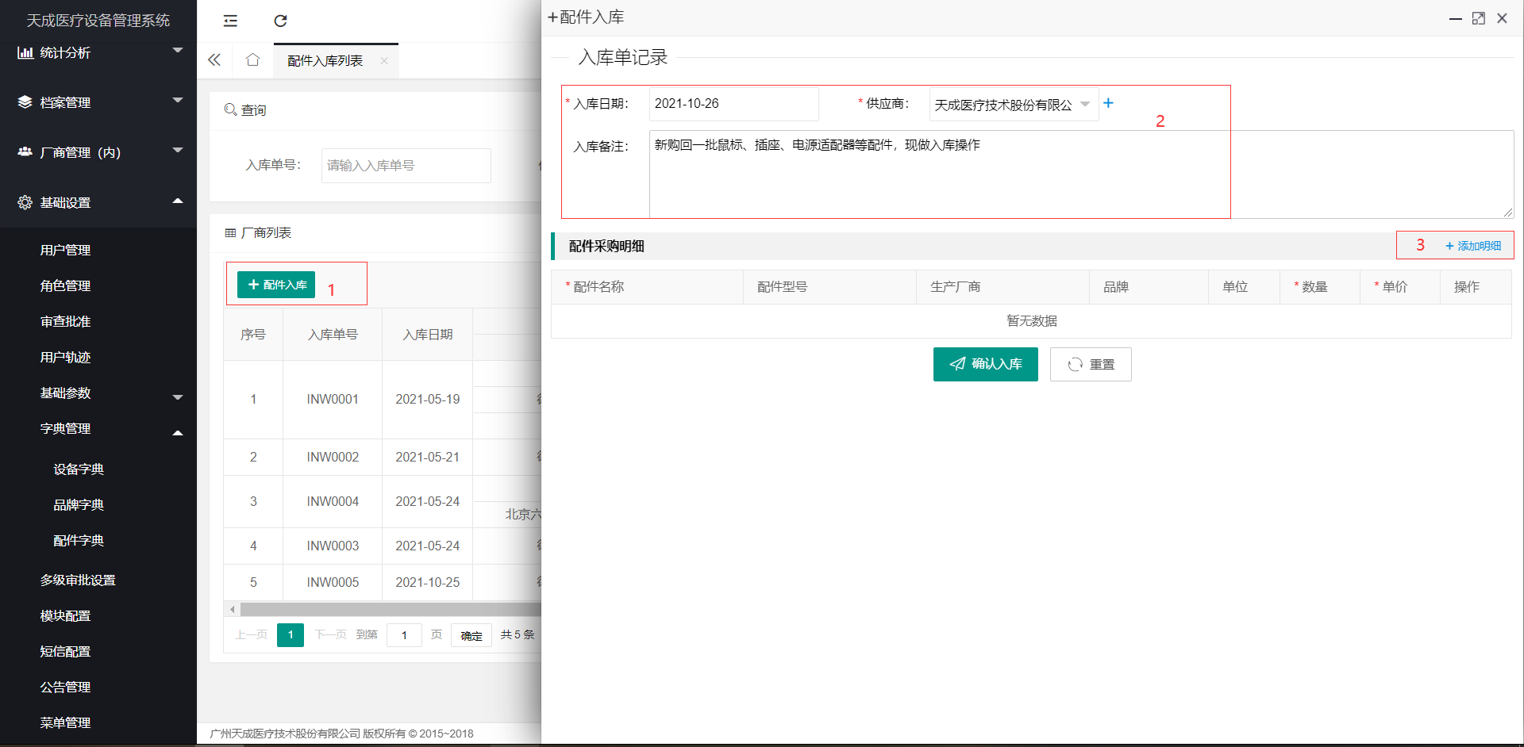
Task: Click 配件名称 column header
Action: pyautogui.click(x=647, y=286)
